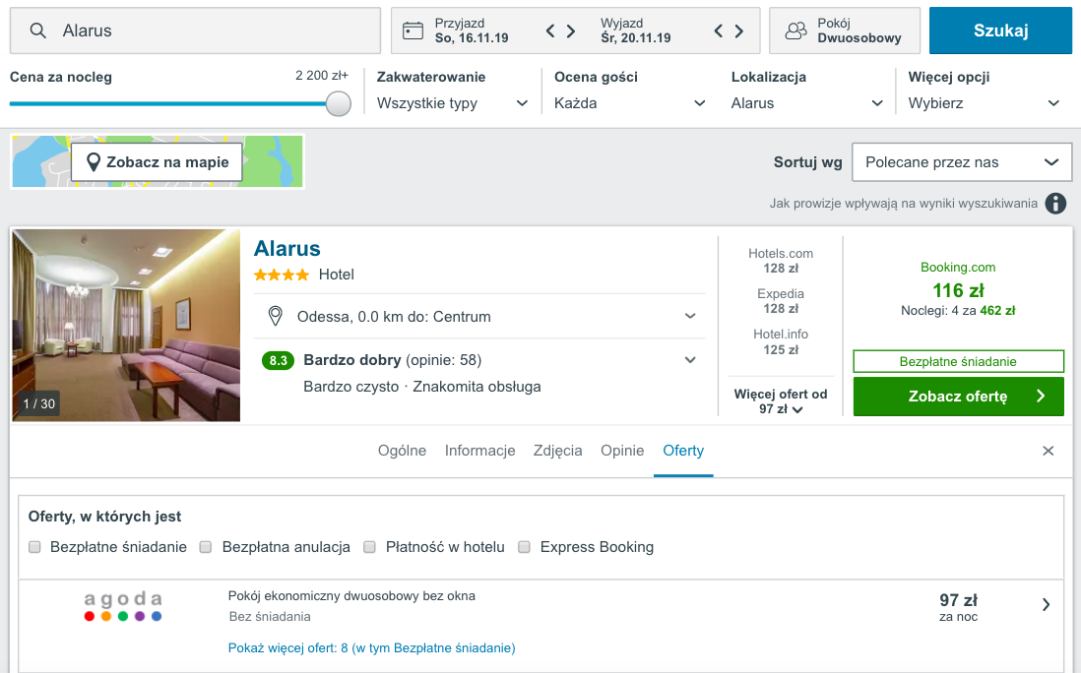Click Zobacz na mapie button
The width and height of the screenshot is (1081, 673).
[x=157, y=162]
